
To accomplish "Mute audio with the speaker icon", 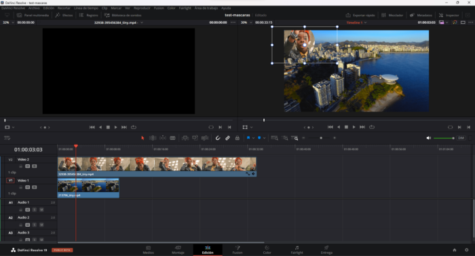I will pyautogui.click(x=429, y=138).
